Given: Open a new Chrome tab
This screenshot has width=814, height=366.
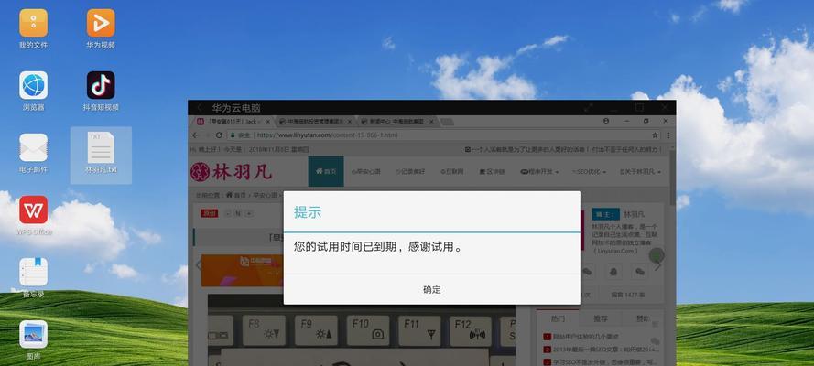Looking at the screenshot, I should tap(447, 122).
